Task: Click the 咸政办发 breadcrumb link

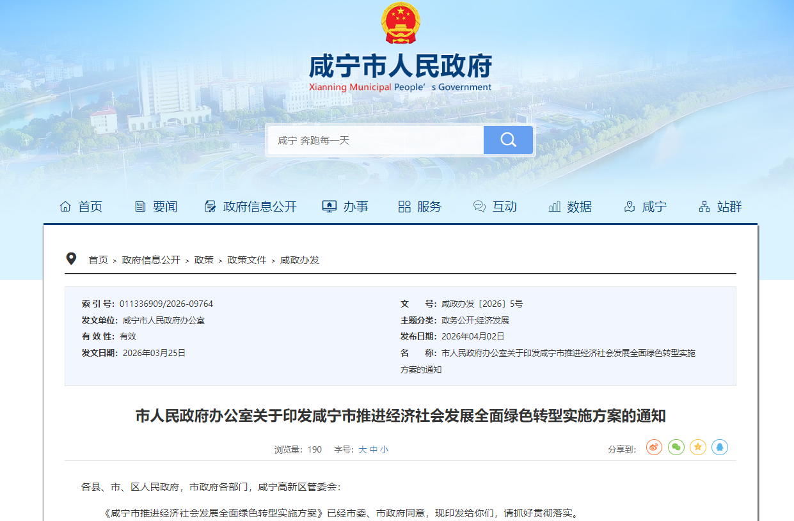Action: (299, 260)
